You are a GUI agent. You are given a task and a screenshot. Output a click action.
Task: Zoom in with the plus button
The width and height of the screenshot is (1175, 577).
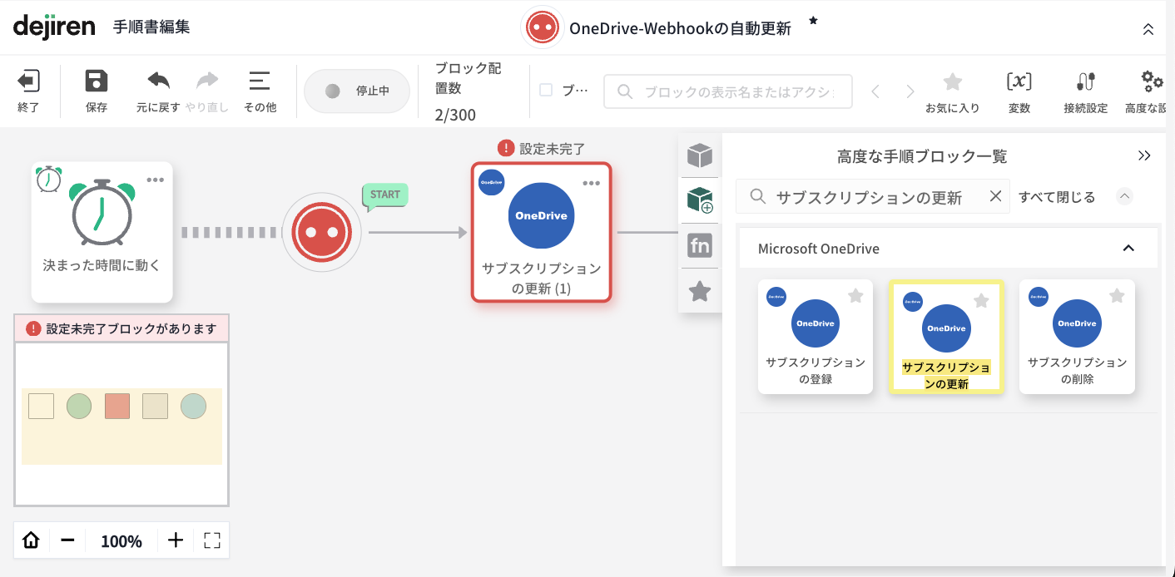[176, 541]
